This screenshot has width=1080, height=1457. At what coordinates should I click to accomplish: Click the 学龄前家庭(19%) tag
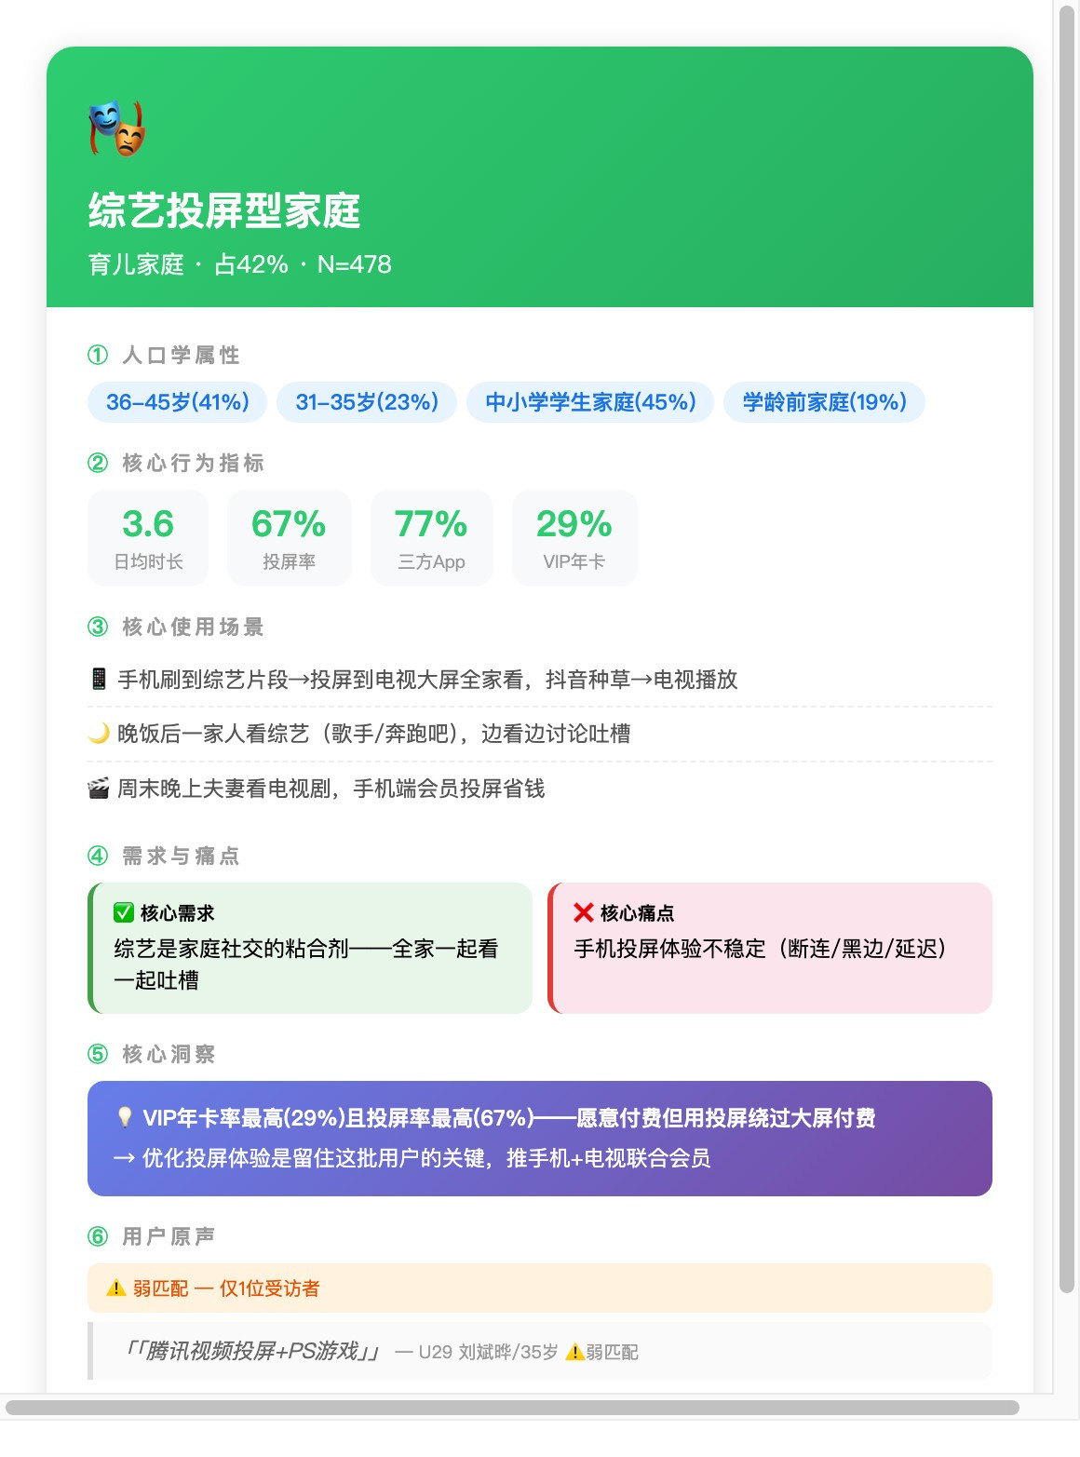(824, 402)
